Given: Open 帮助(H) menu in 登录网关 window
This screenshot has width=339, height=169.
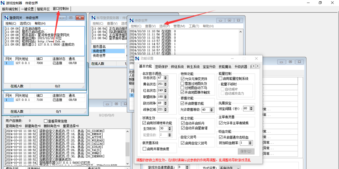Looking at the screenshot, I should (40, 23).
